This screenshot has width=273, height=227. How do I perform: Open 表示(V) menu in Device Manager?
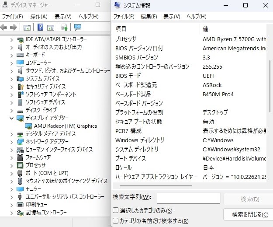click(x=63, y=17)
